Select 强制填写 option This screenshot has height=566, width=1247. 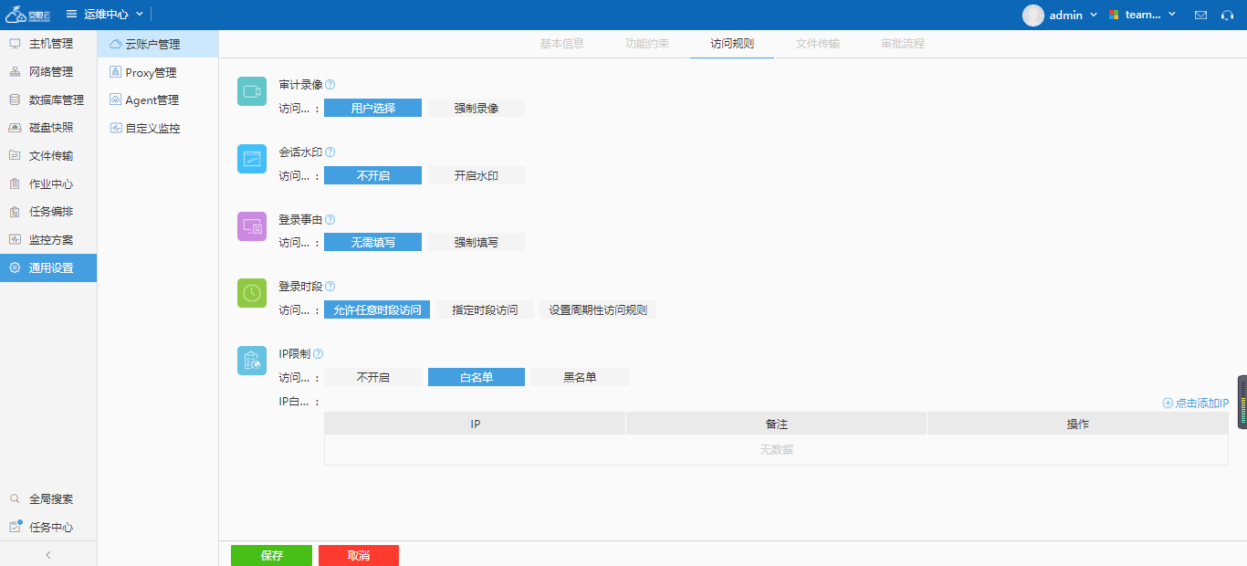[x=477, y=243]
